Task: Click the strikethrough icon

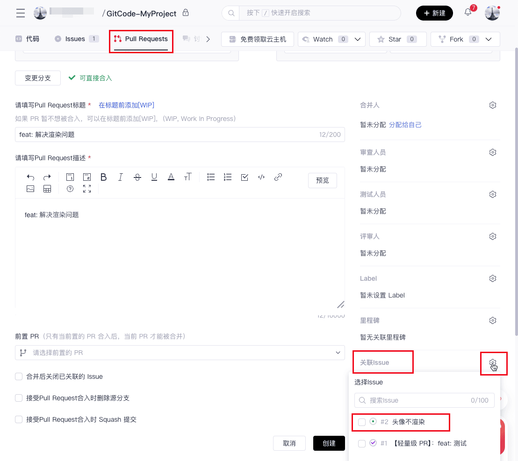Action: point(137,177)
